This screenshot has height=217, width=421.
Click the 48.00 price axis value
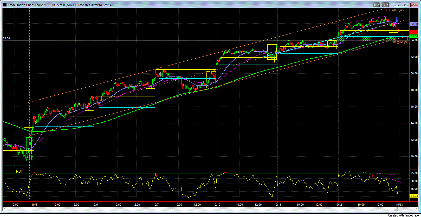[x=414, y=90]
